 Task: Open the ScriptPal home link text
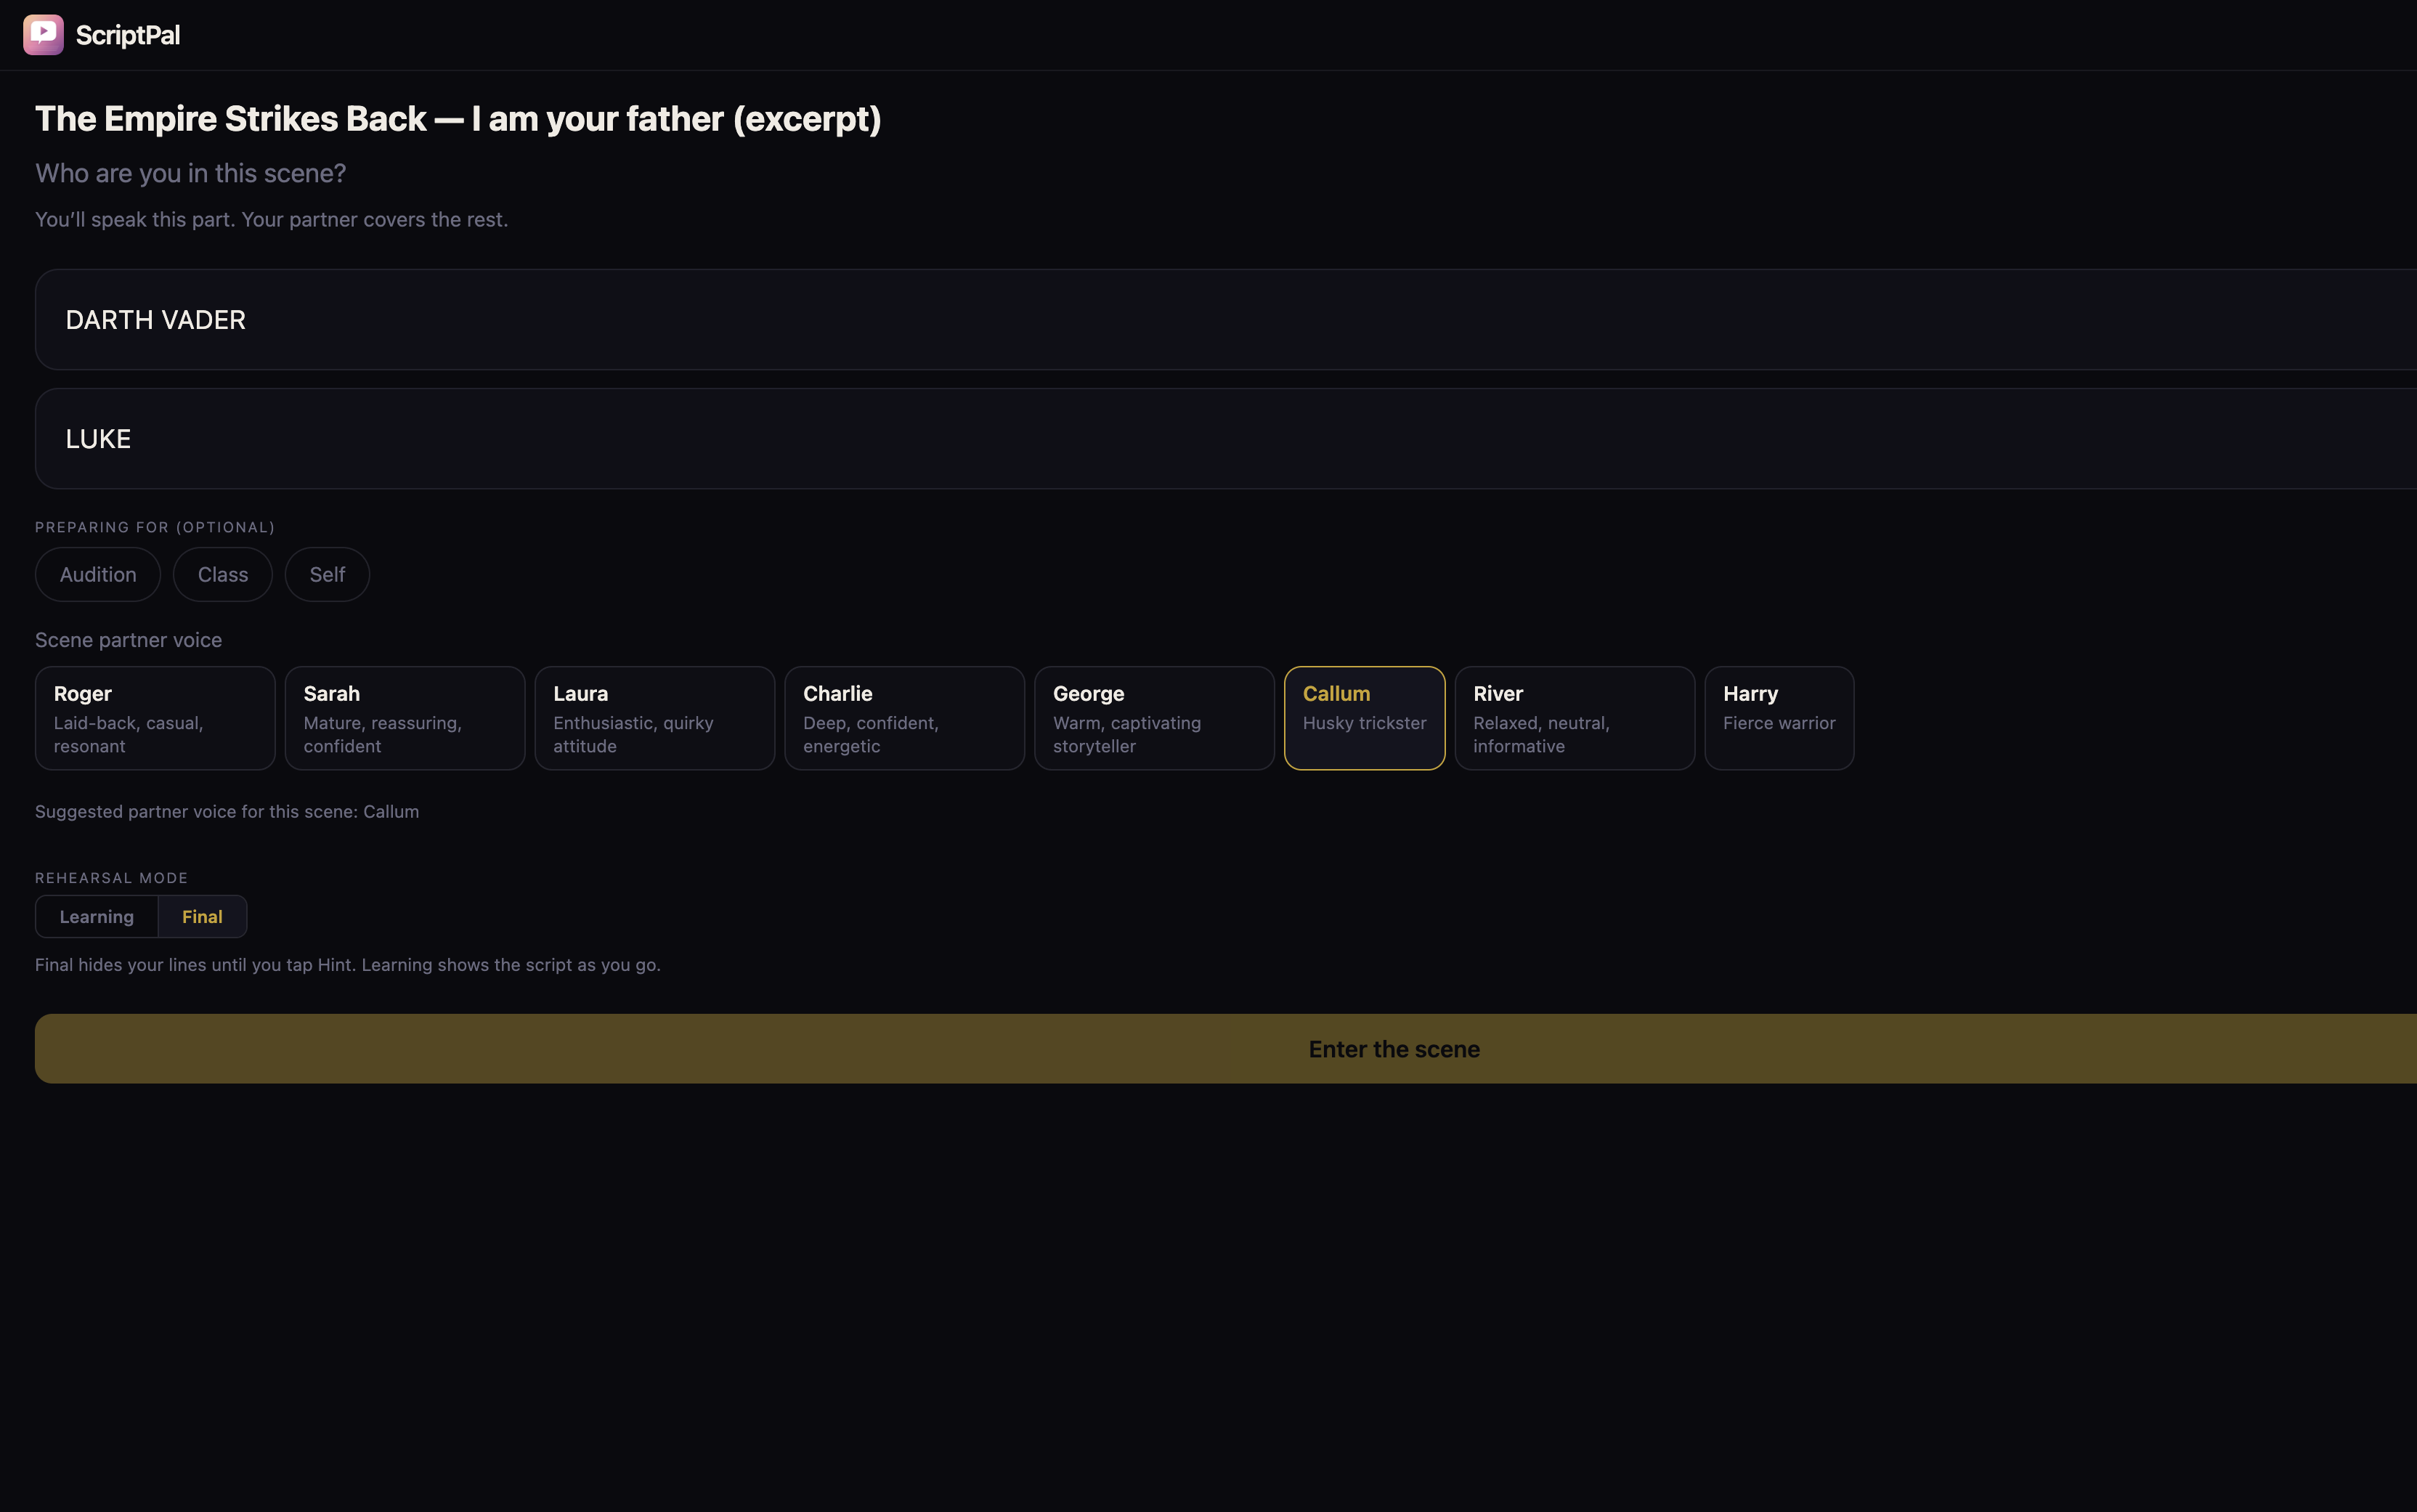coord(128,35)
